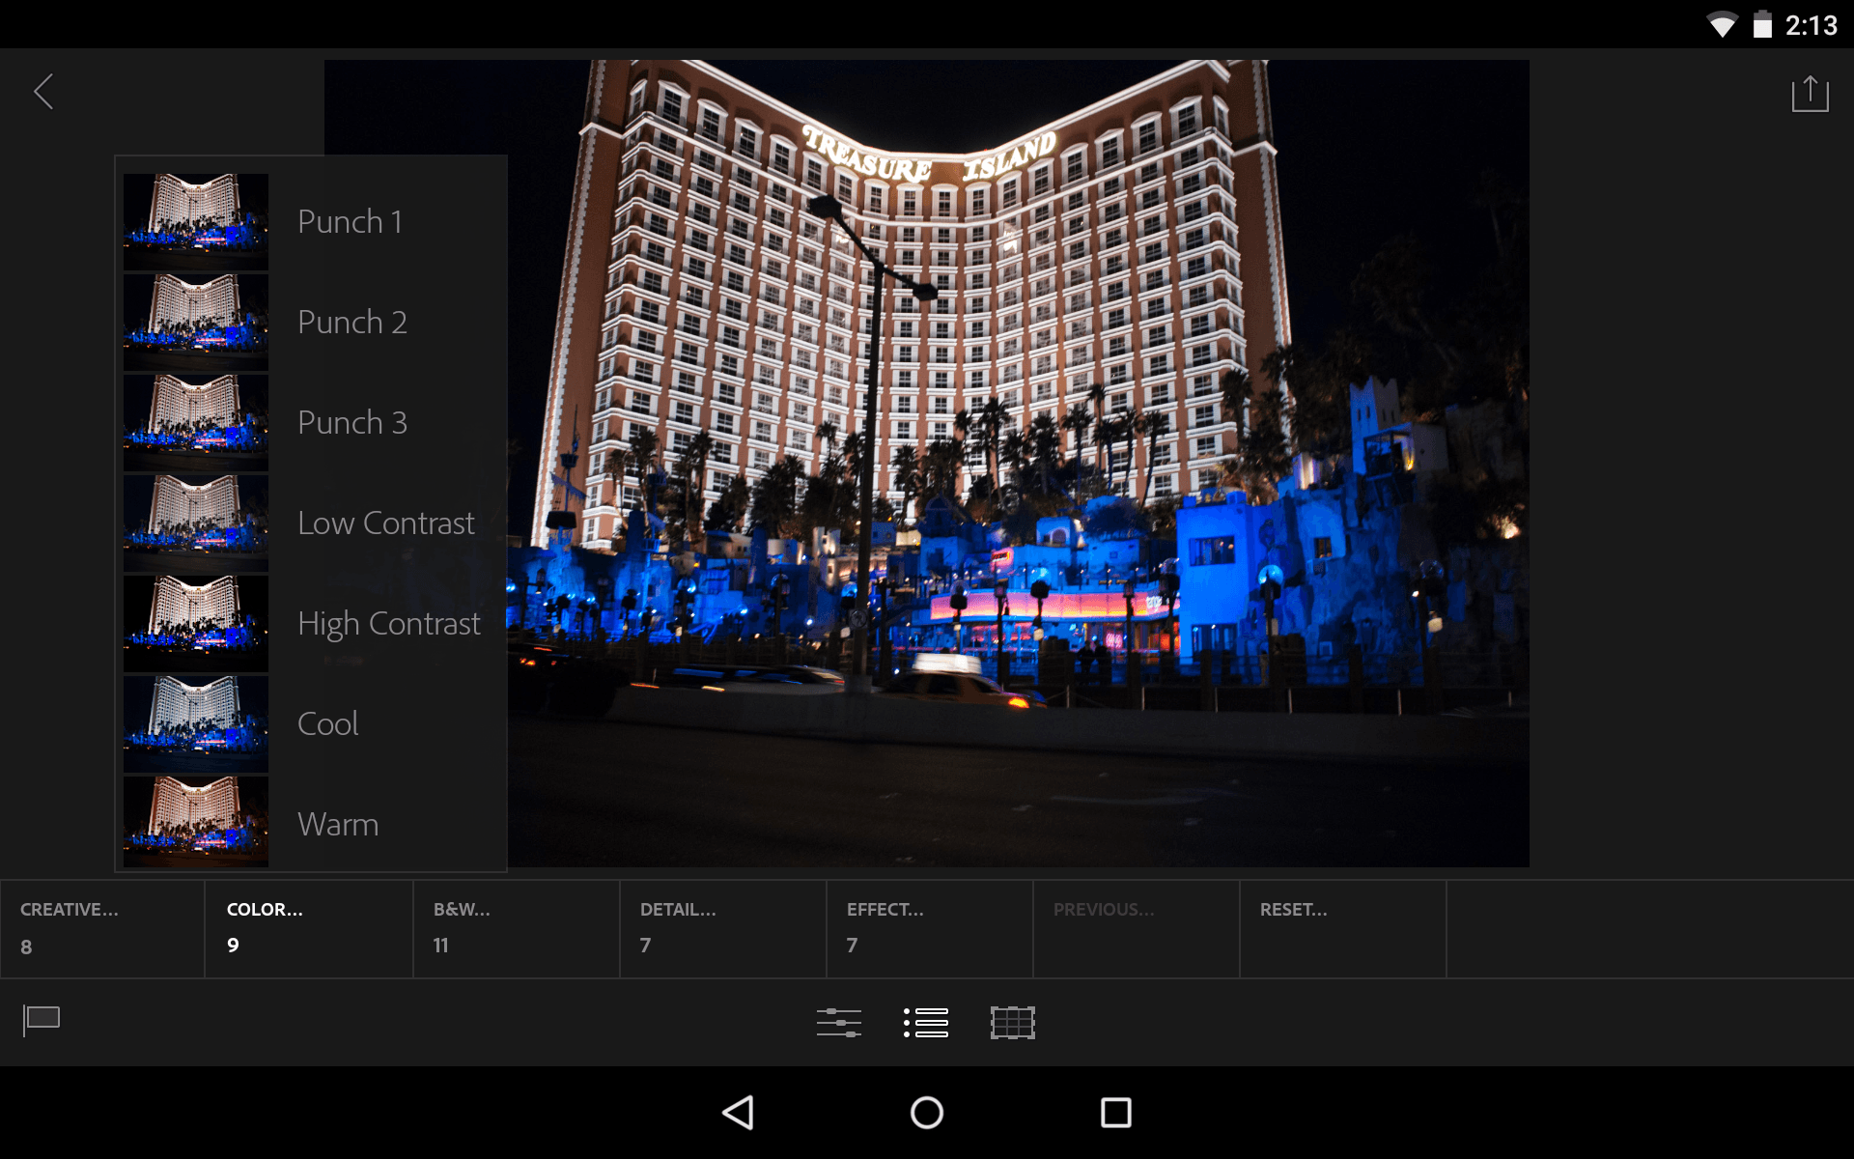Tap the Reset button
This screenshot has height=1159, width=1854.
click(x=1342, y=928)
